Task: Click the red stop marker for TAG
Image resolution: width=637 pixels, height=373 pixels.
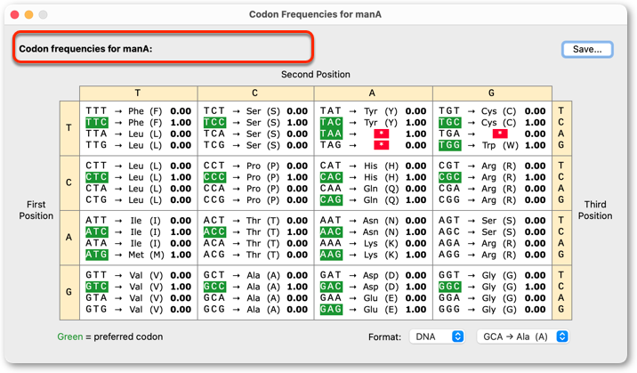Action: click(x=381, y=145)
